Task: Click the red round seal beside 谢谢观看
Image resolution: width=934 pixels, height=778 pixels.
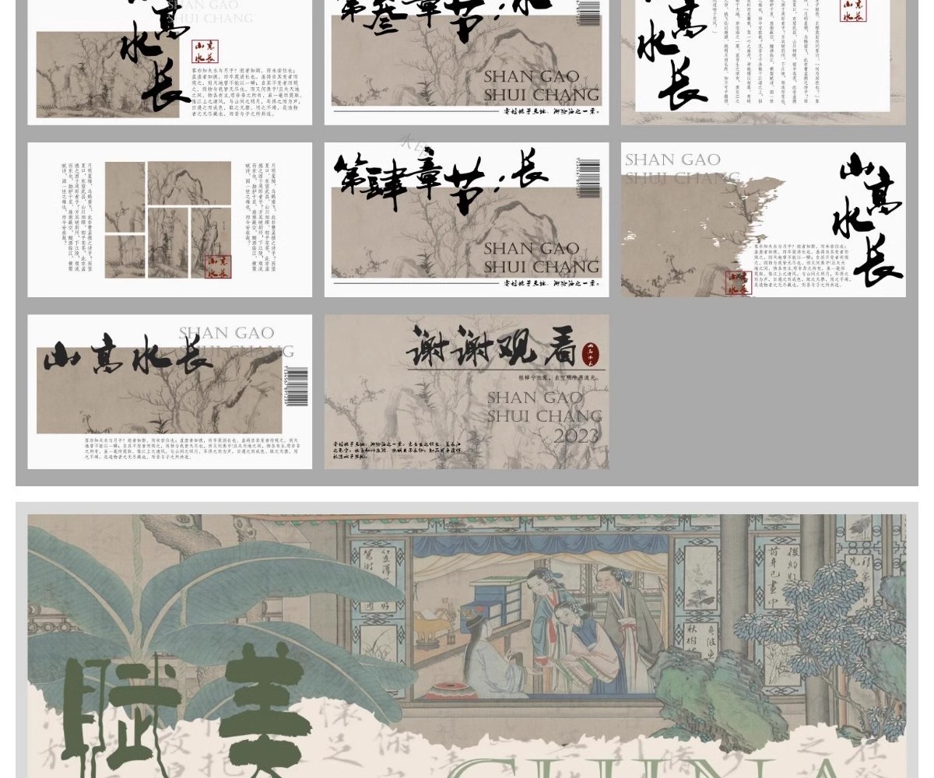Action: [592, 354]
